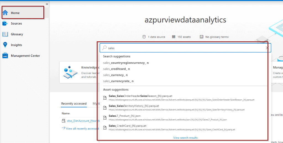Screen dimensions: 283x143
Task: Choose suggestion sales_currency_ n
Action: tap(116, 75)
